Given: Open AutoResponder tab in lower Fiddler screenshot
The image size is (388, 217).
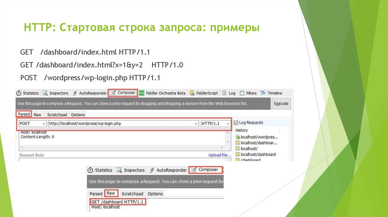Looking at the screenshot, I should 168,170.
